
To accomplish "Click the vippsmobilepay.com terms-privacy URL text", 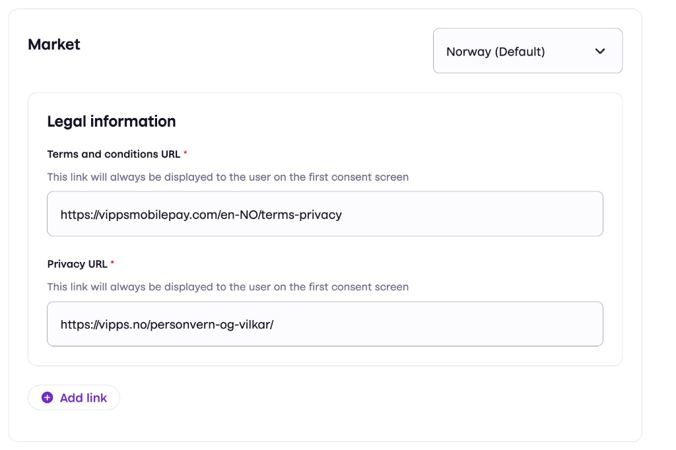I will point(200,213).
